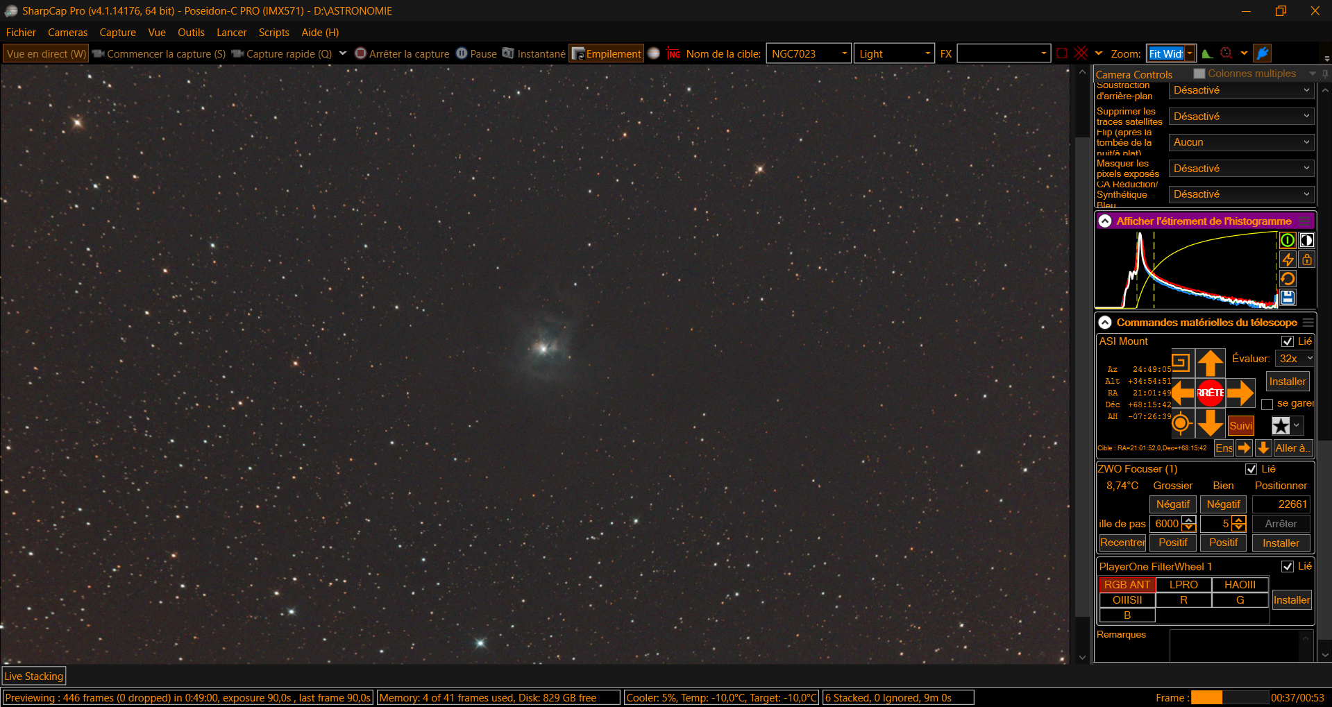This screenshot has height=707, width=1332.
Task: Open the histogram panel hamburger menu
Action: 1306,221
